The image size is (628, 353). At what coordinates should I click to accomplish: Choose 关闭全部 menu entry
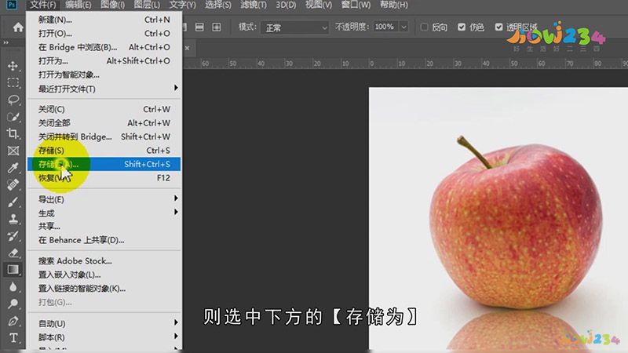[104, 122]
